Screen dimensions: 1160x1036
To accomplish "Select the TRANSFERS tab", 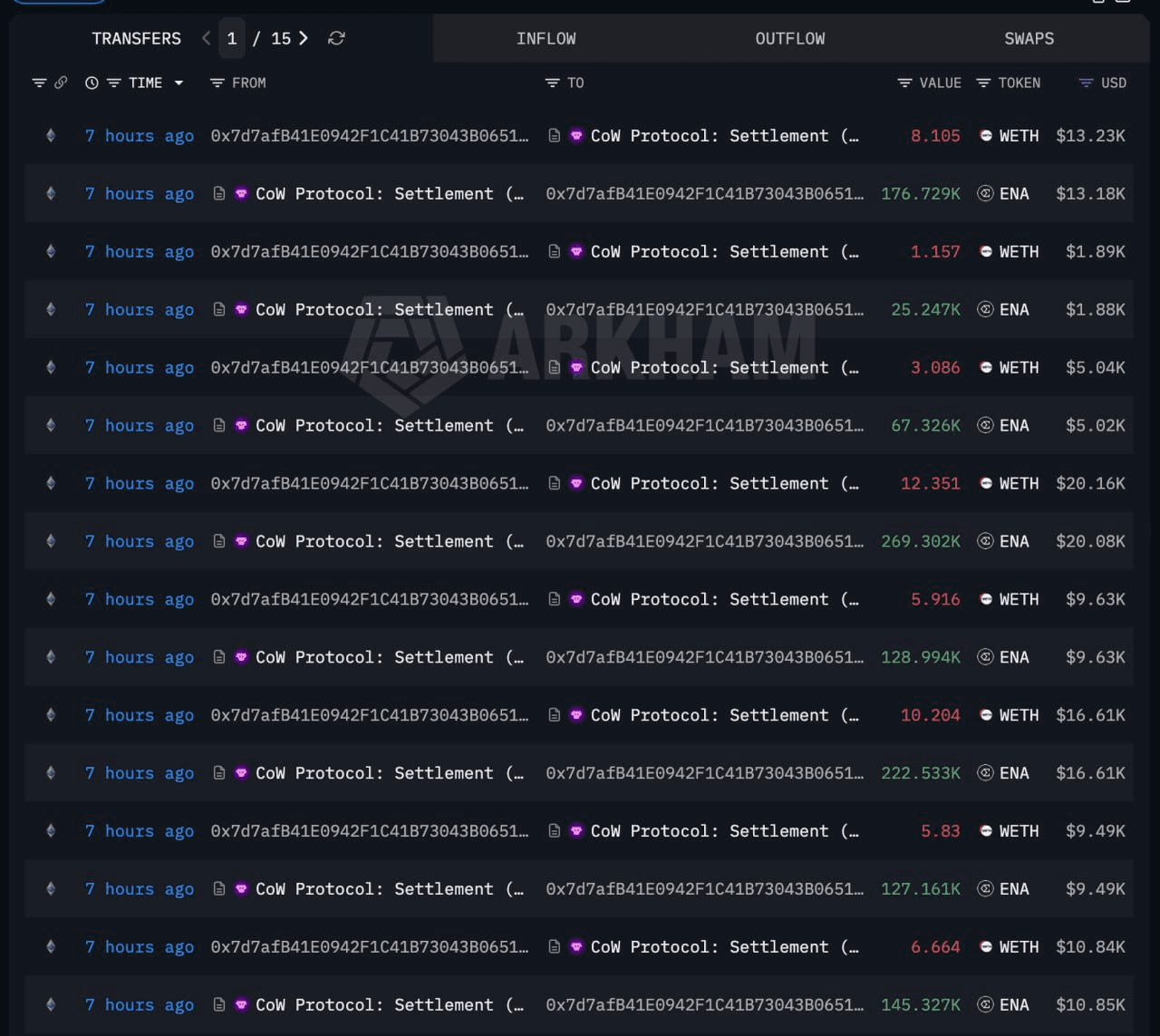I will (136, 38).
